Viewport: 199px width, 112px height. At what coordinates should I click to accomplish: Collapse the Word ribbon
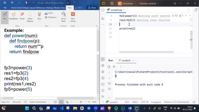97,26
